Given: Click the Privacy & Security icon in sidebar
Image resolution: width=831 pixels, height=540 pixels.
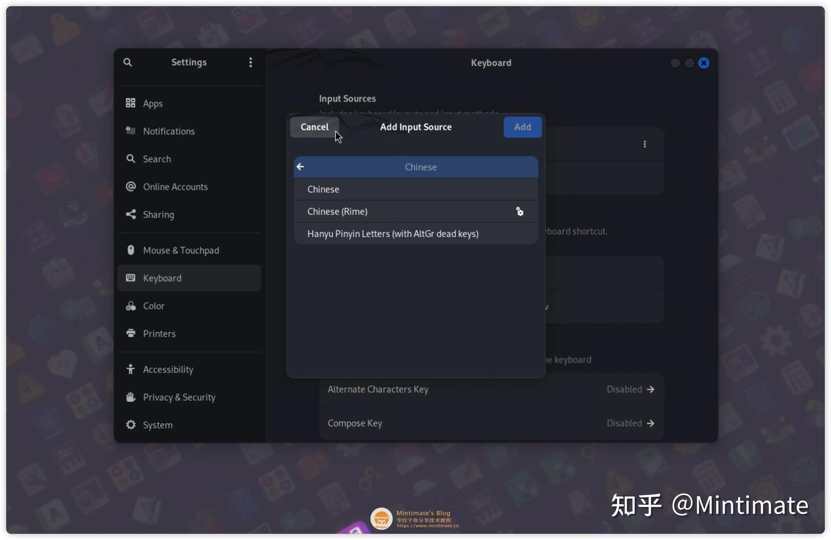Looking at the screenshot, I should click(x=130, y=397).
